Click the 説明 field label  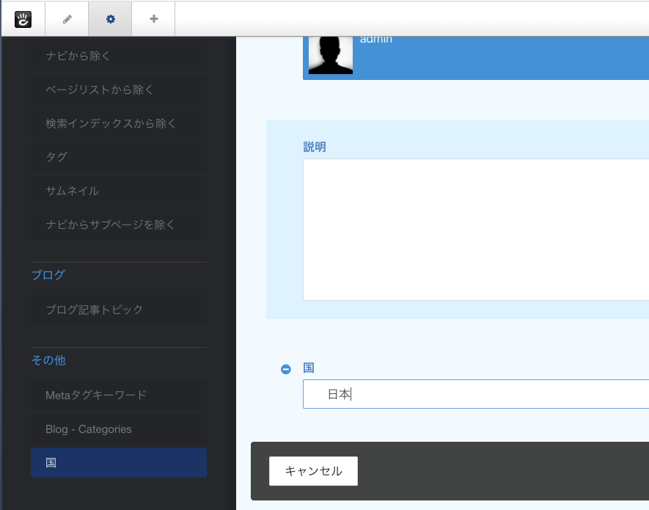[315, 147]
